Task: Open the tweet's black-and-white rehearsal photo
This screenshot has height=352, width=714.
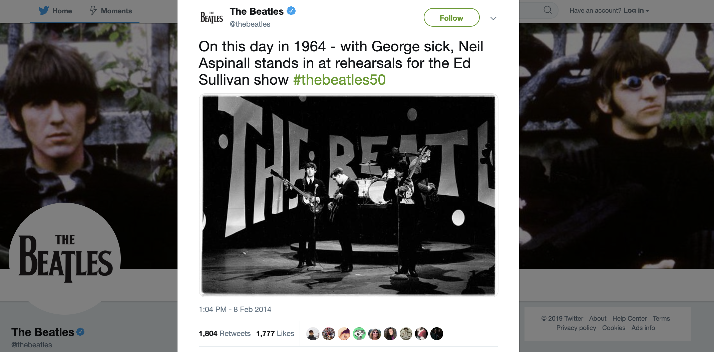Action: tap(348, 195)
